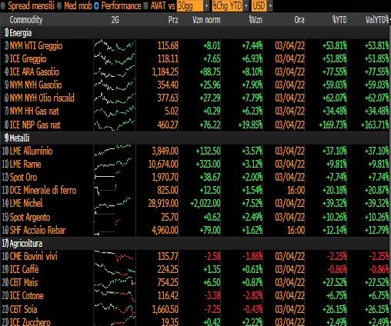Viewport: 391px width, 326px height.
Task: Open the DCE Minerale di ferro row
Action: tap(195, 190)
